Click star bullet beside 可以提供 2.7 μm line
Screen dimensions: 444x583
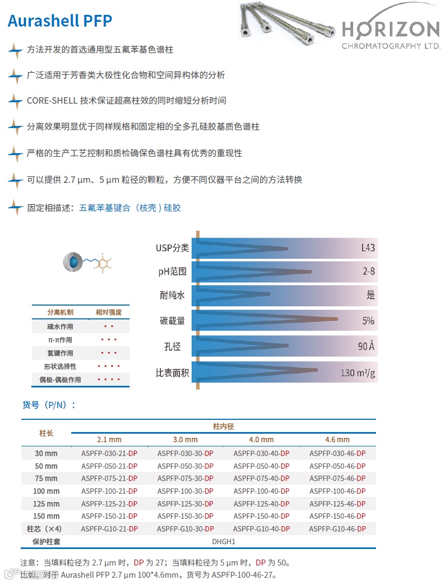coord(15,180)
